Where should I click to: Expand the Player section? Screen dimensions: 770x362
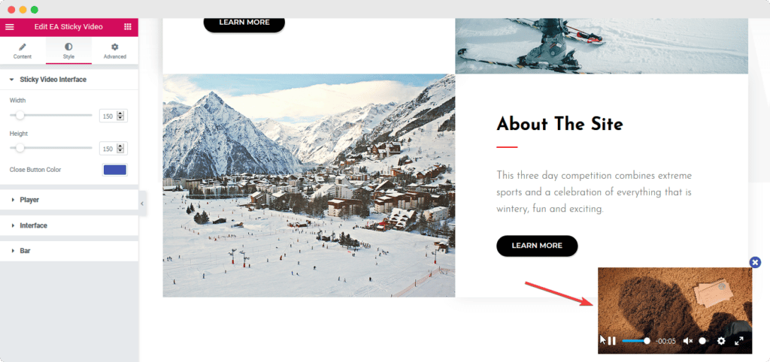(x=68, y=200)
